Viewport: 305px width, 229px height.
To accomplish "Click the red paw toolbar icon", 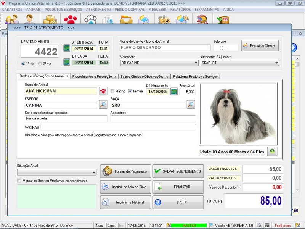I will click(x=70, y=19).
